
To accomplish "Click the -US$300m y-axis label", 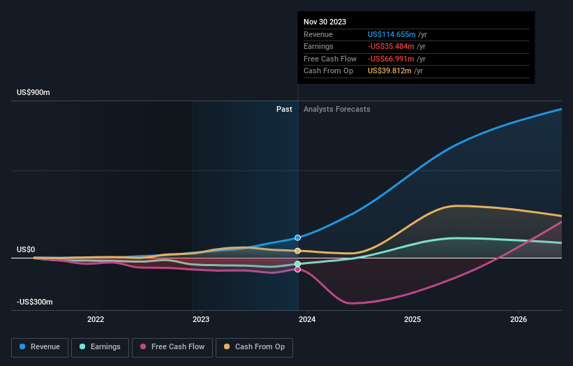I will tap(35, 302).
